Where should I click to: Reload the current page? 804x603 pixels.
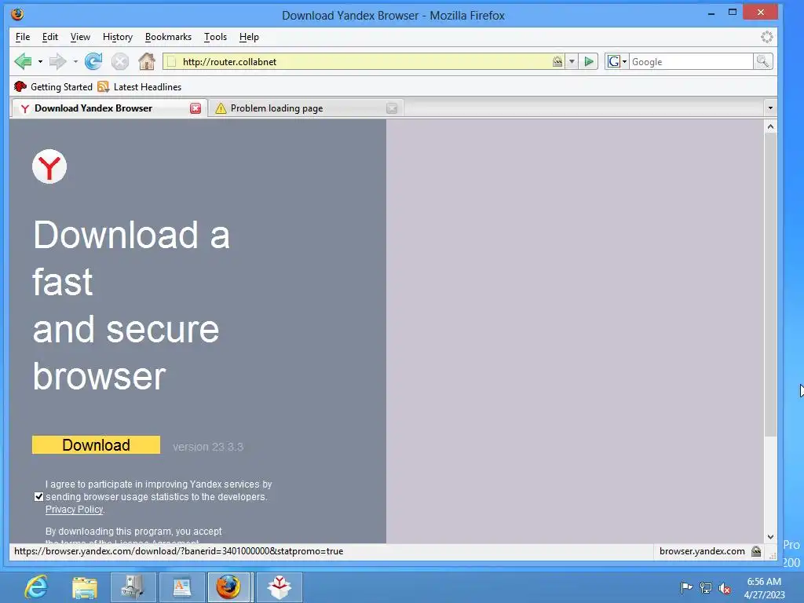93,61
